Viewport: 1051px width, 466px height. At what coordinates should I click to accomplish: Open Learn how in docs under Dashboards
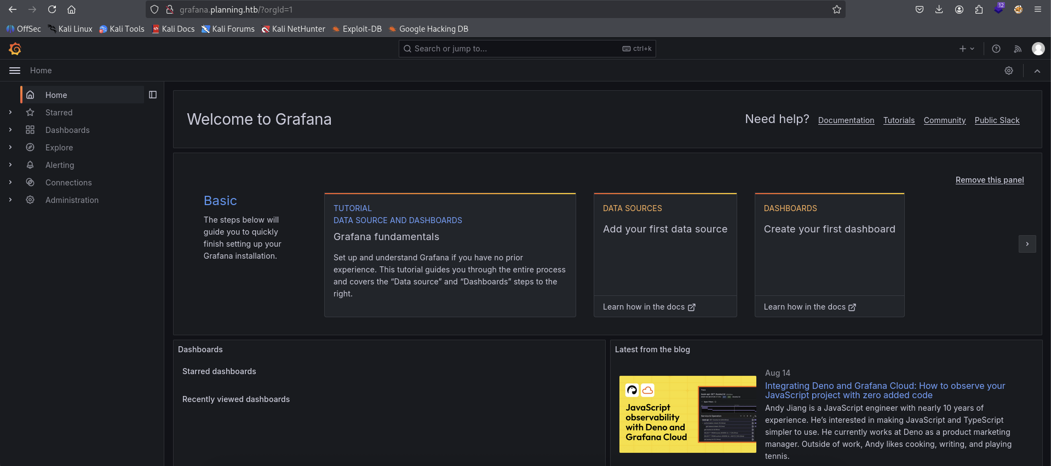click(x=810, y=307)
